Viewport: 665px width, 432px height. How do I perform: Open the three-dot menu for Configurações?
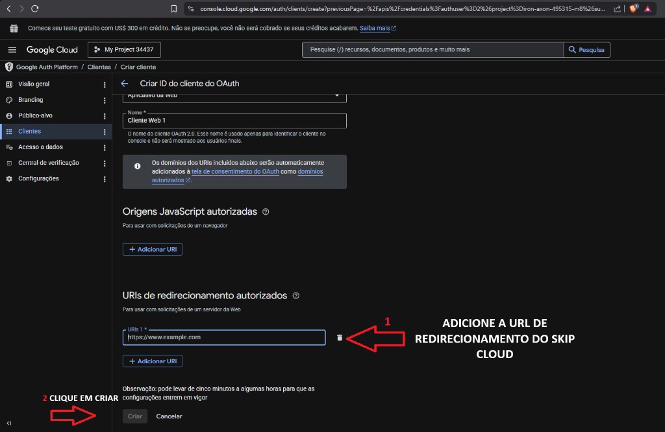(x=105, y=179)
